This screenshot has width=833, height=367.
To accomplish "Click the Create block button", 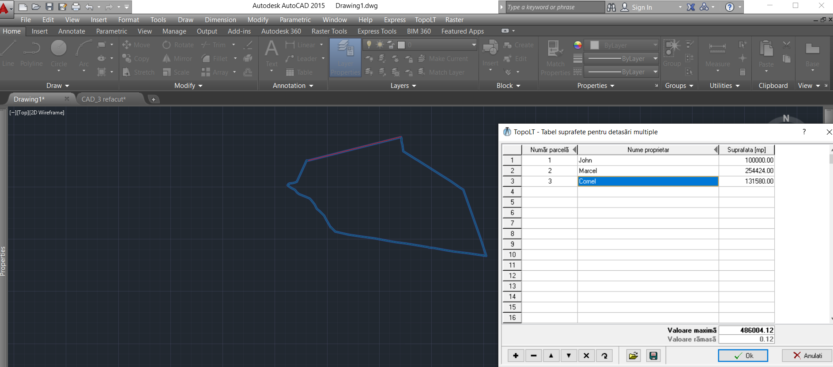I will click(519, 45).
